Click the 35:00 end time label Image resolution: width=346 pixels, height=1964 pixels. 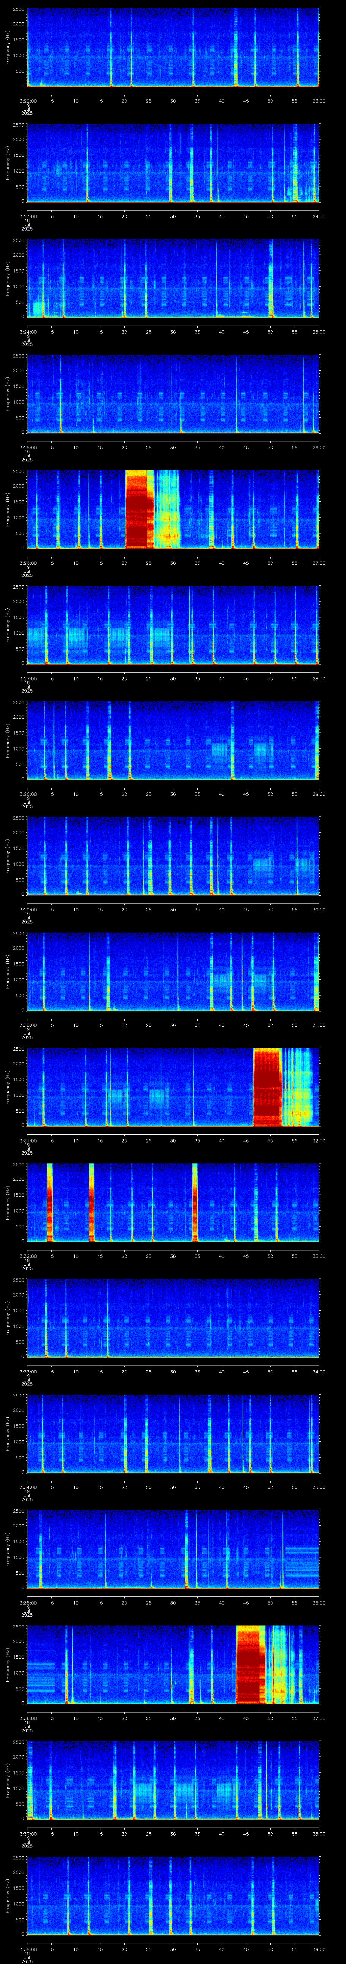click(x=319, y=1487)
